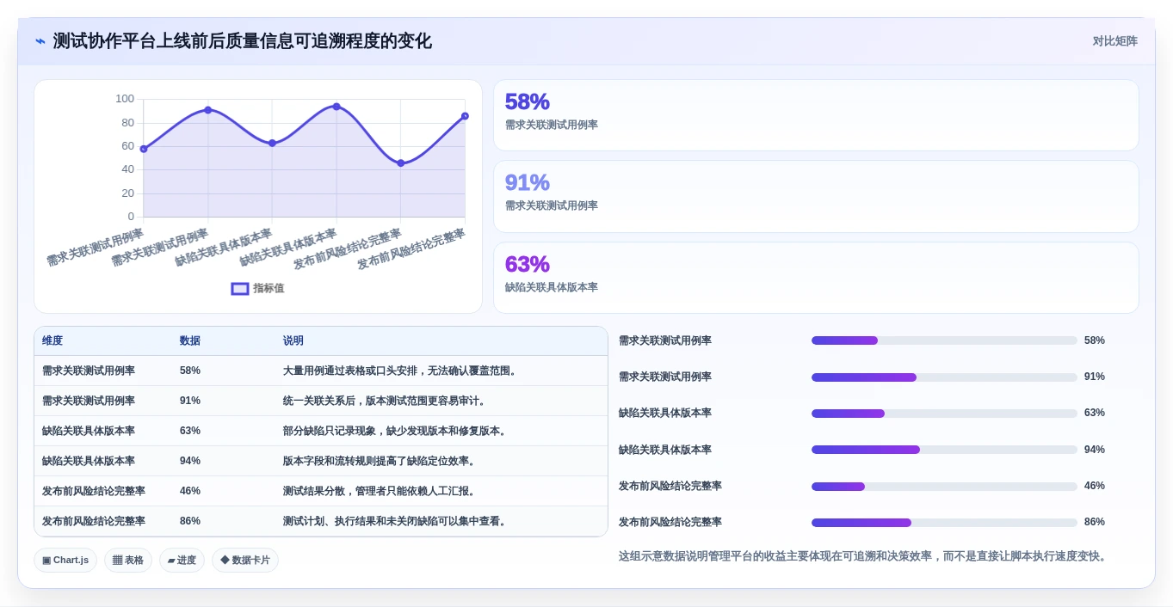Image resolution: width=1173 pixels, height=607 pixels.
Task: Click the Chart.js tag chip
Action: (65, 561)
